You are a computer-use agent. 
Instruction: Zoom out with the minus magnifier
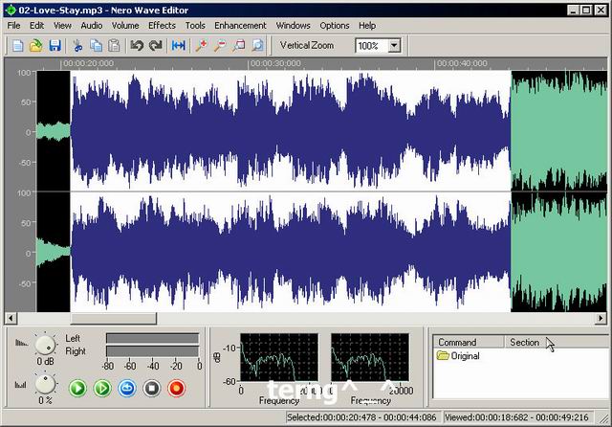click(x=220, y=46)
